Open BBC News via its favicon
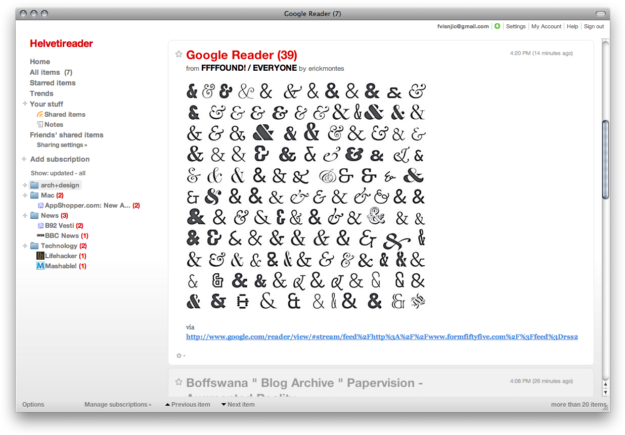Viewport: 625px width, 435px height. [40, 235]
